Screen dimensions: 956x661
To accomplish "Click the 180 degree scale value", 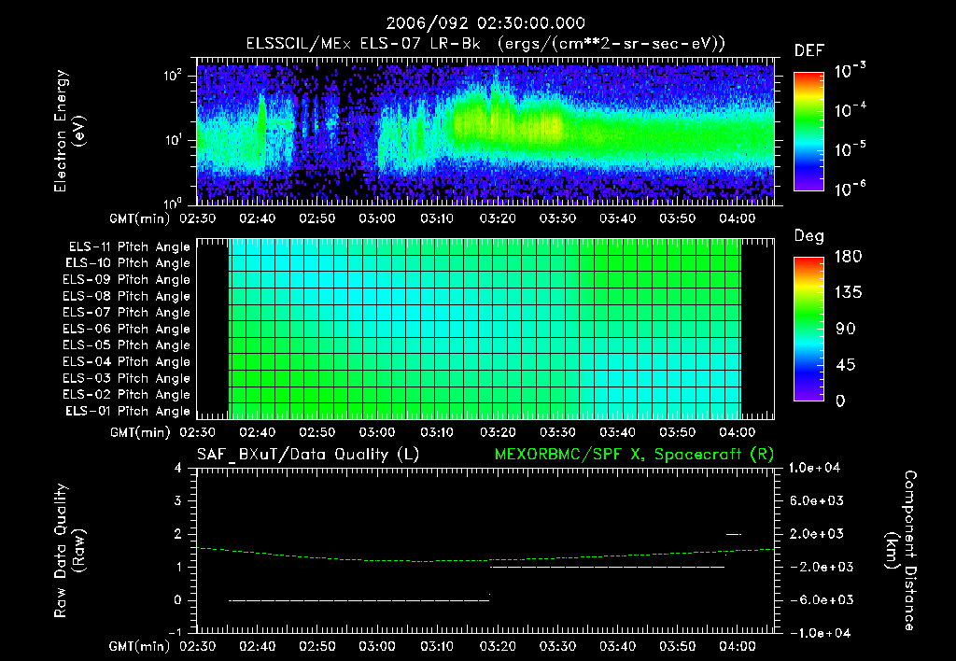I will 848,256.
